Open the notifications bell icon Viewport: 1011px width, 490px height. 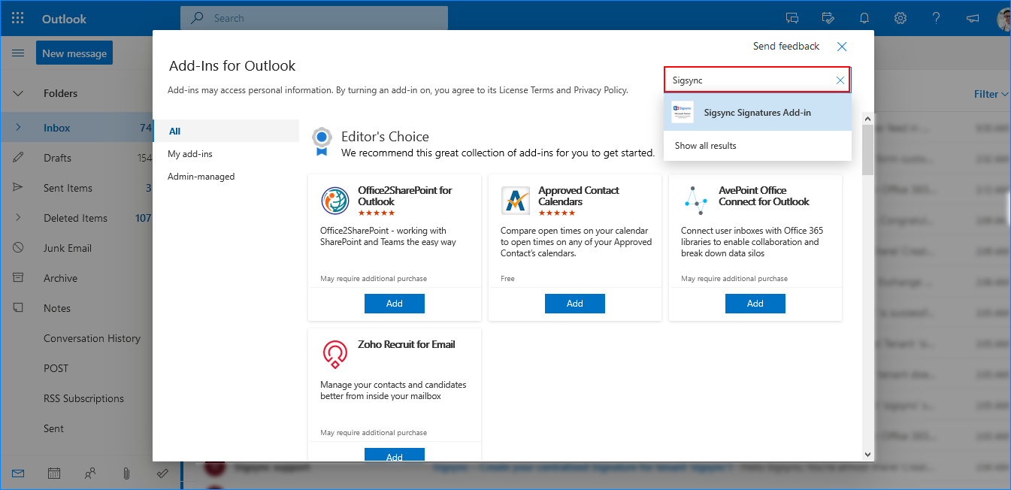coord(864,19)
